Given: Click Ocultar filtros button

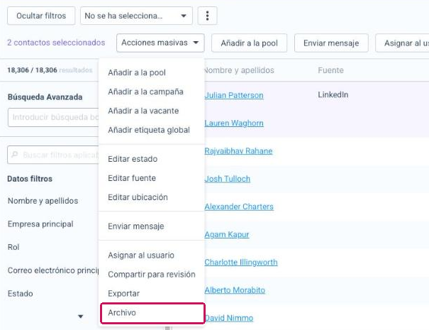Looking at the screenshot, I should (x=41, y=16).
